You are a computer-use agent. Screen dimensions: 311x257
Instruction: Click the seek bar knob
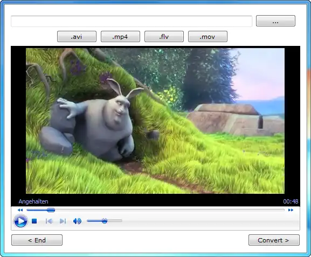click(51, 210)
